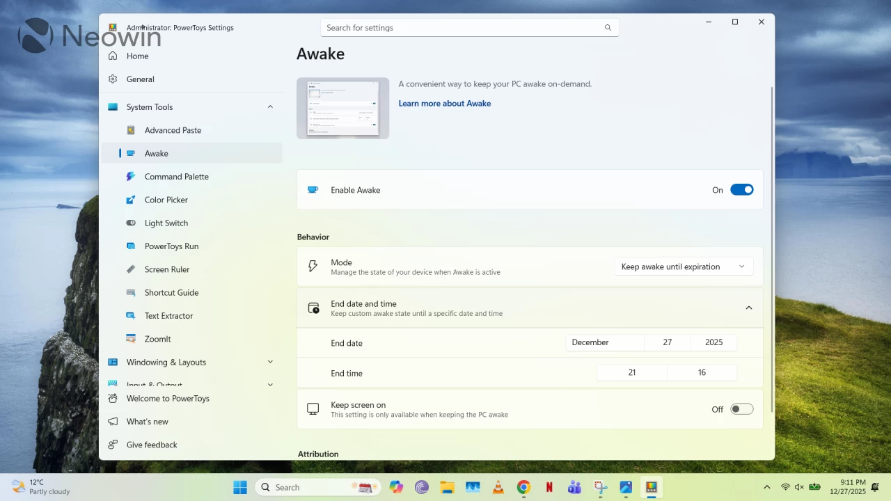Expand the Input & Output group chevron
Image resolution: width=891 pixels, height=501 pixels.
click(x=270, y=384)
